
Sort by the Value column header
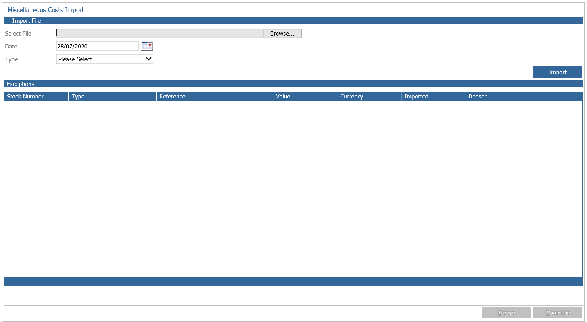[305, 97]
